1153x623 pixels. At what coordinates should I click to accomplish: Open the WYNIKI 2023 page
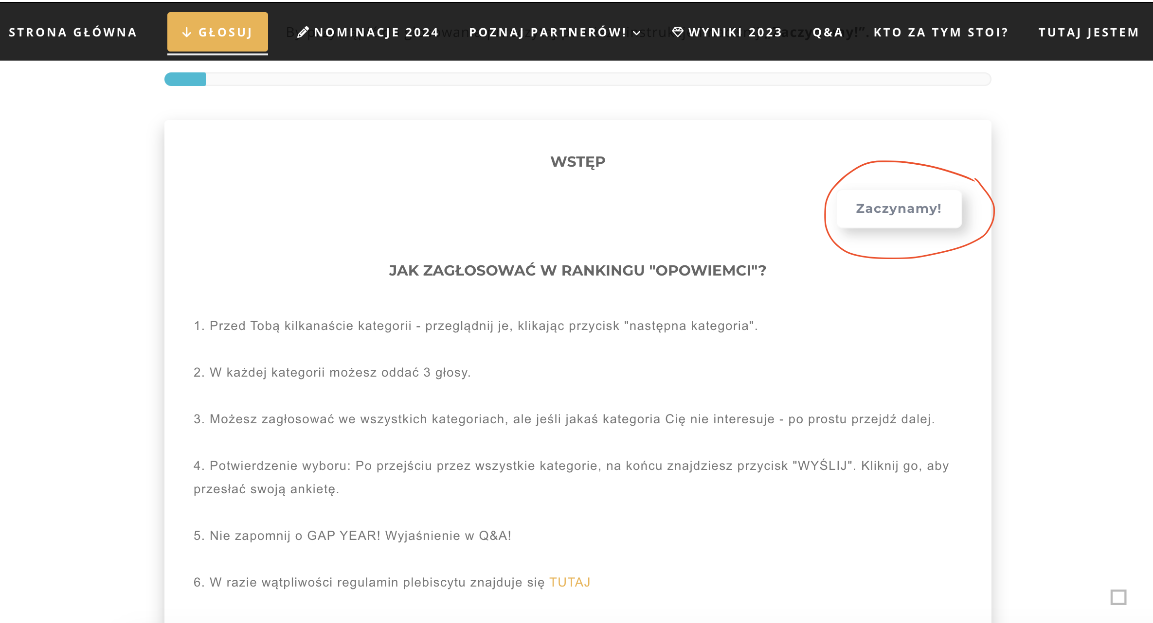click(735, 32)
